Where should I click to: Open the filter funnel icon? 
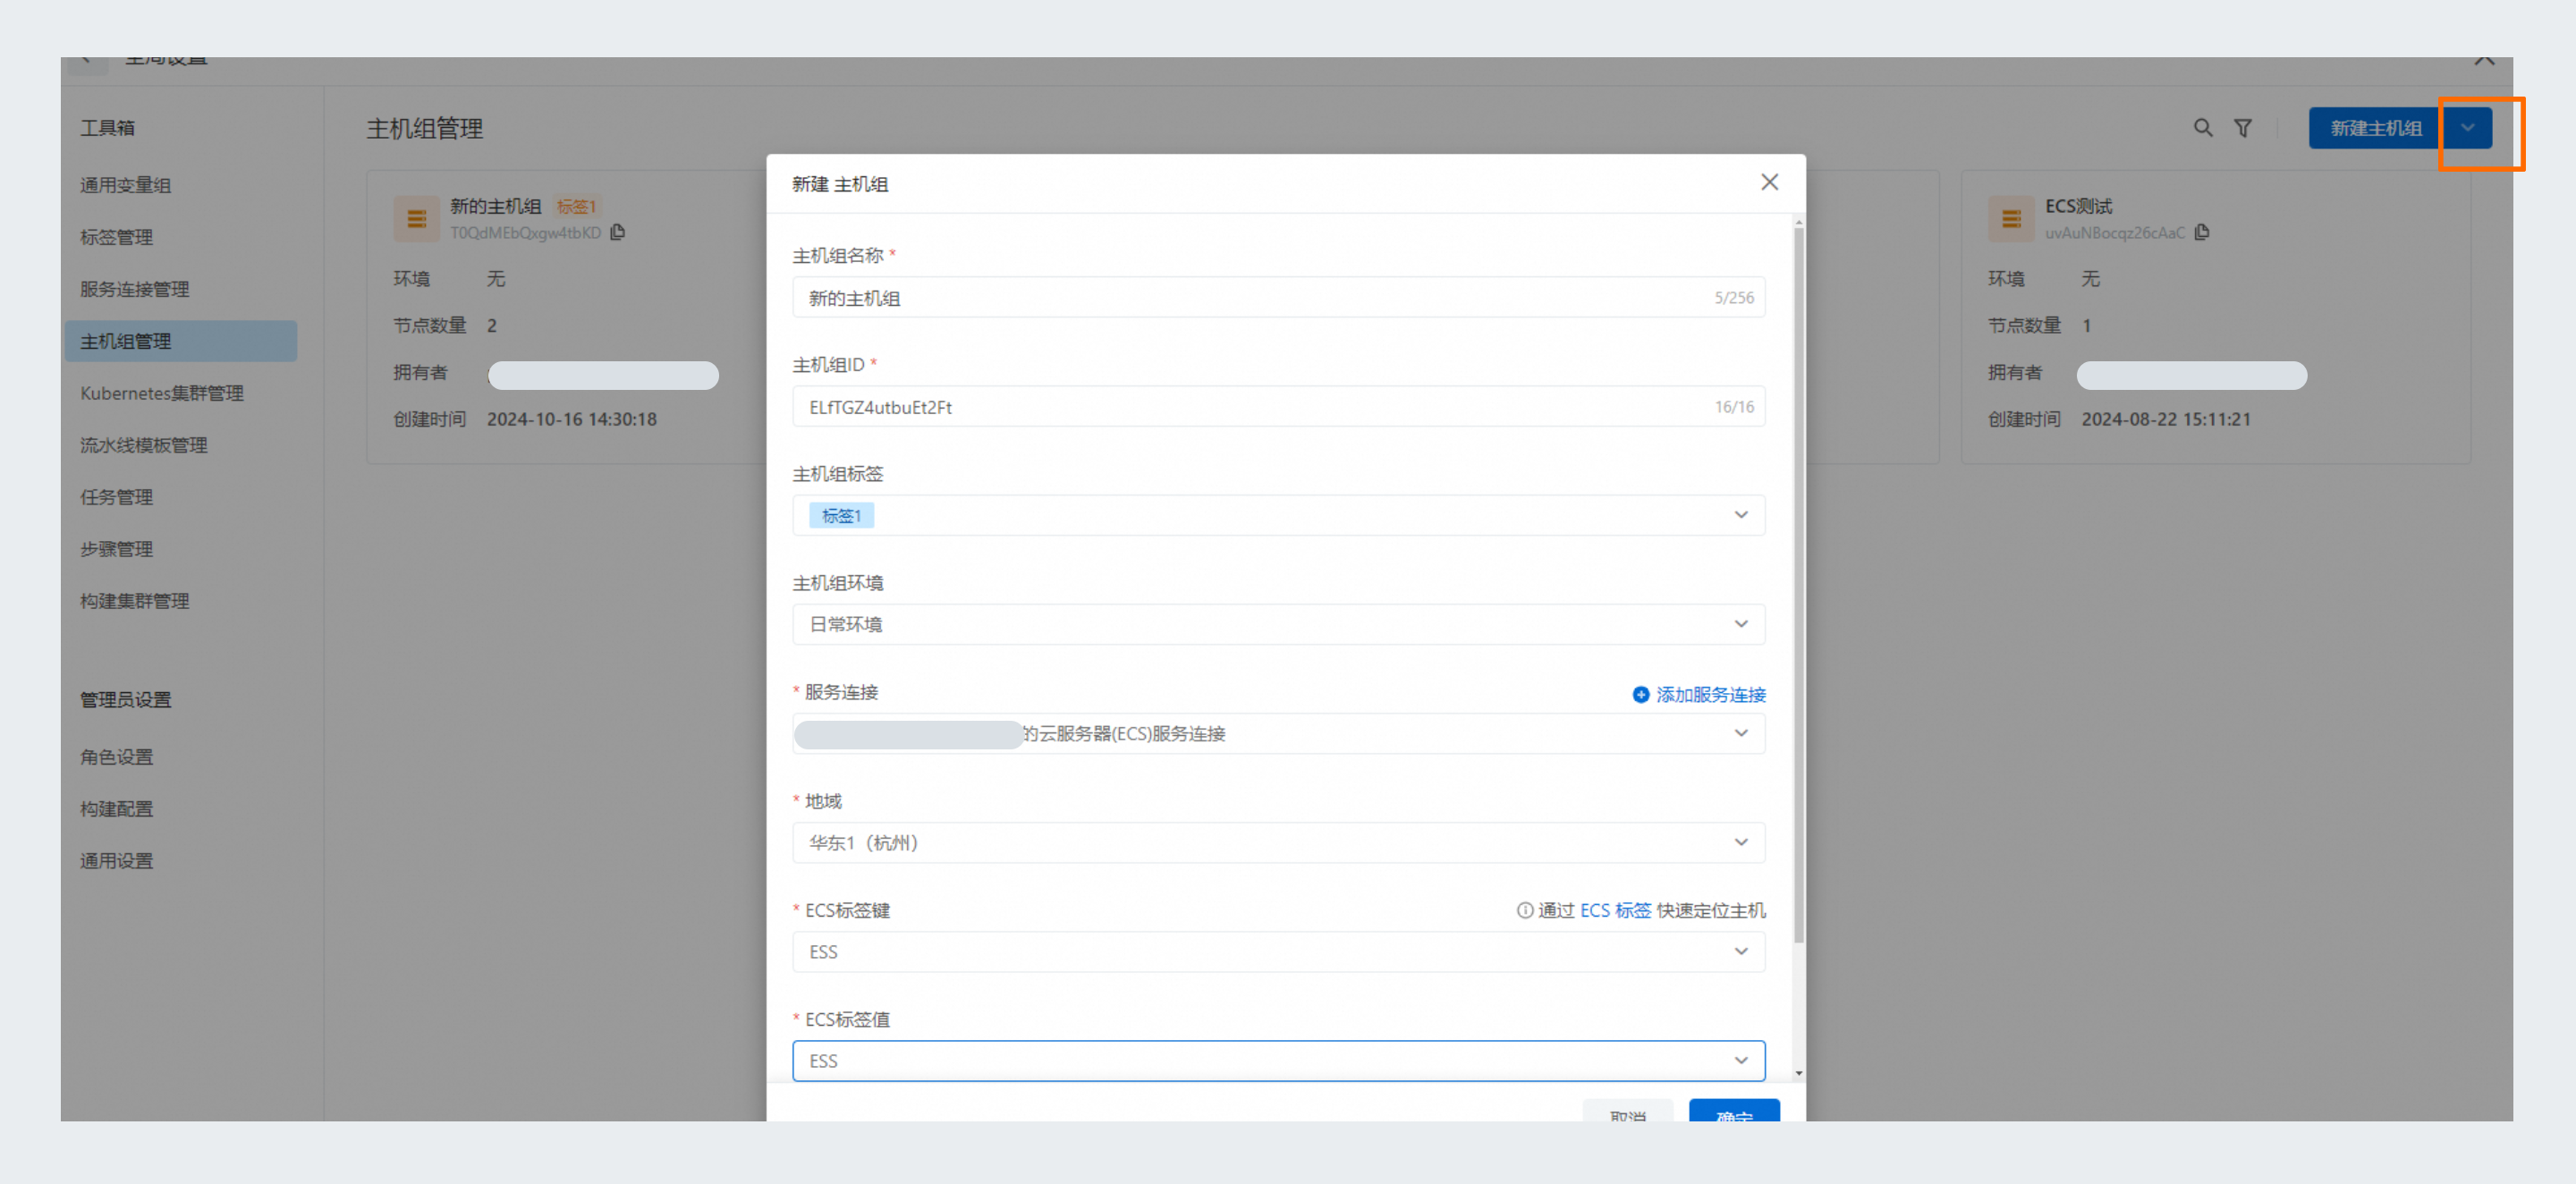[2243, 128]
